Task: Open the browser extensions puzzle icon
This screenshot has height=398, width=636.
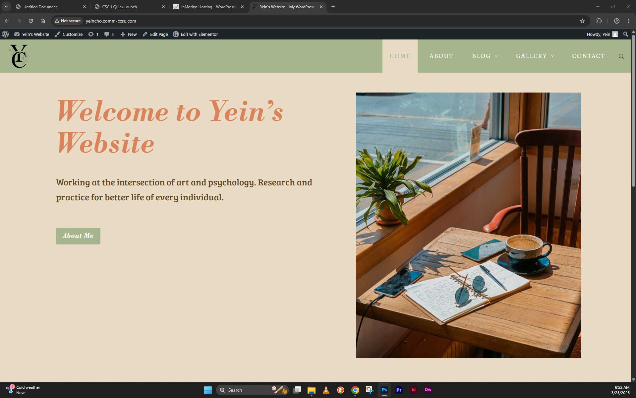Action: pos(599,21)
